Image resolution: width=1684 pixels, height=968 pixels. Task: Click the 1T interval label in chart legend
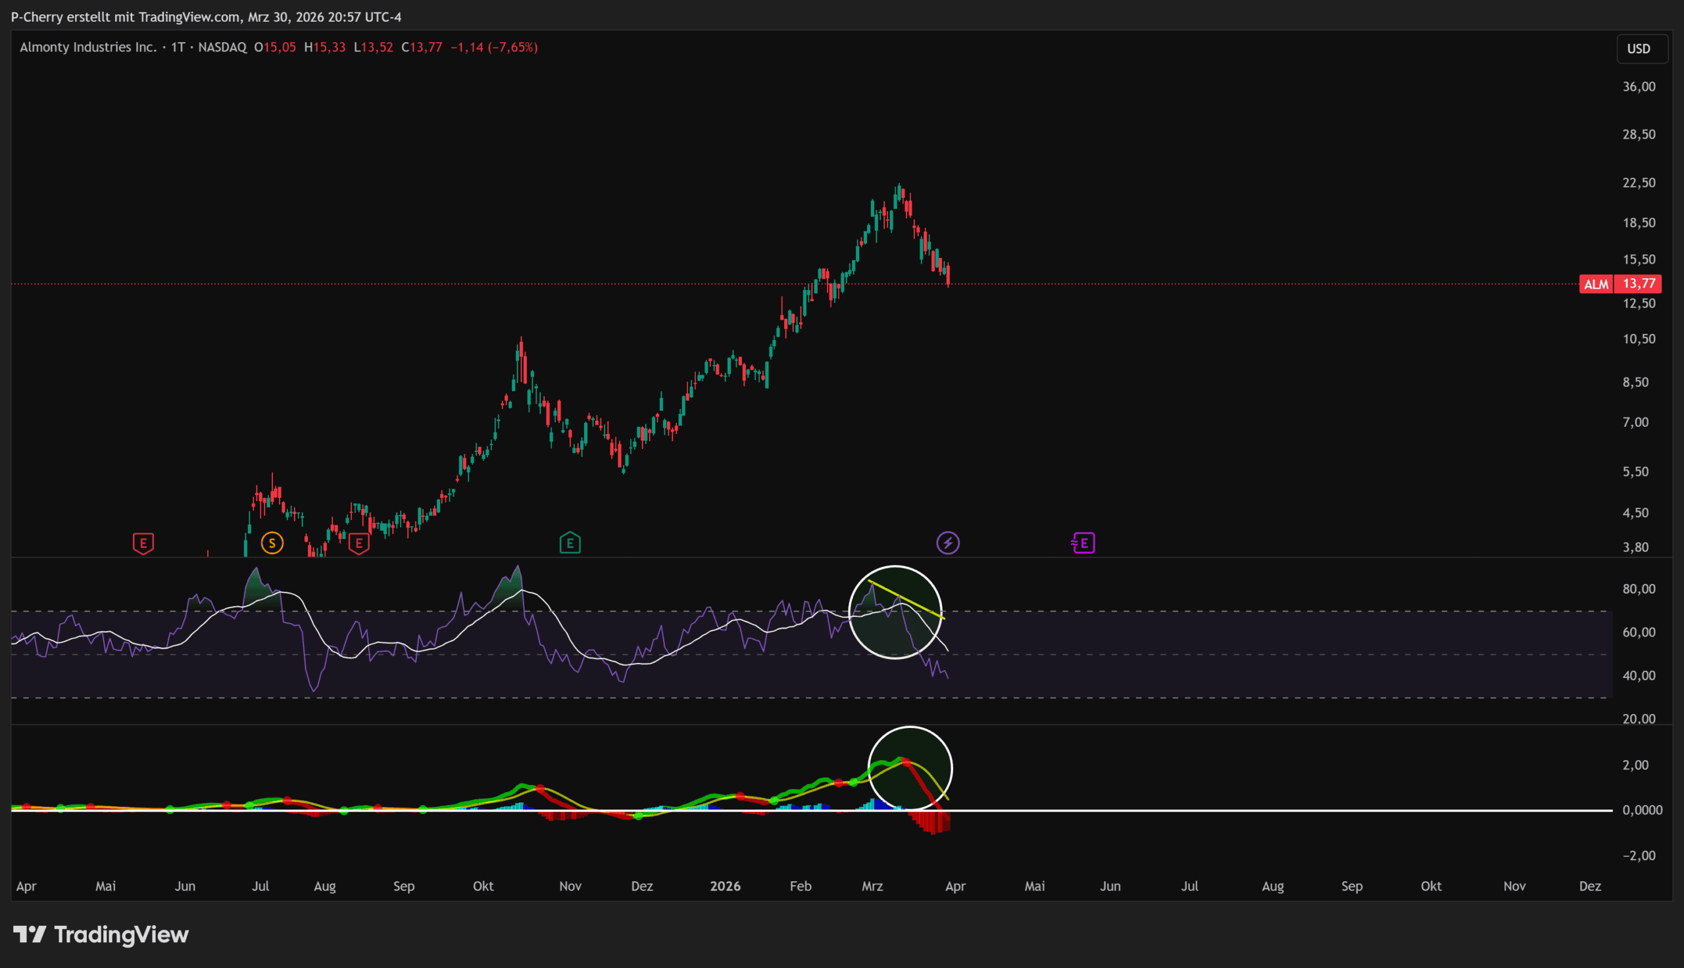(x=178, y=47)
